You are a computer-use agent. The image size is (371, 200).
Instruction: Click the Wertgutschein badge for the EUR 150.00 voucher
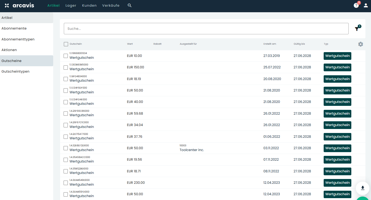(x=337, y=67)
